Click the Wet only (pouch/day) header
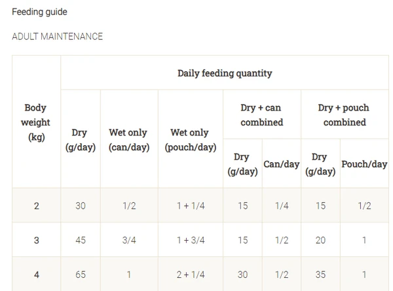 [190, 140]
